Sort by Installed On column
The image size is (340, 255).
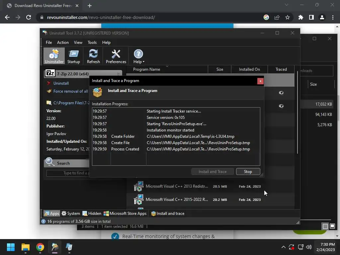click(249, 69)
